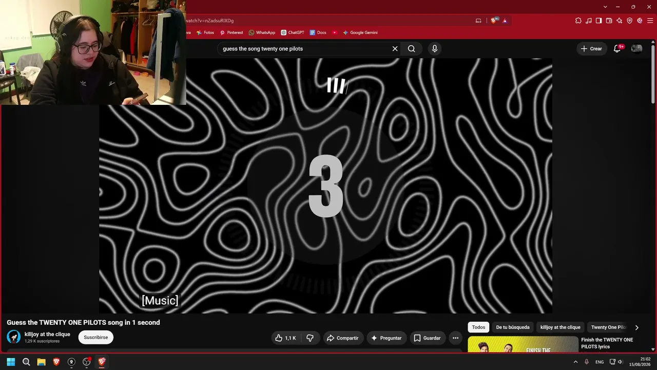Open the ChatGPT bookmark
This screenshot has height=370, width=657.
(293, 32)
